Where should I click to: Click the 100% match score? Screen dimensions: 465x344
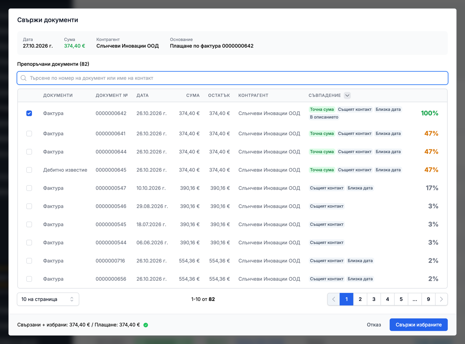(x=429, y=113)
